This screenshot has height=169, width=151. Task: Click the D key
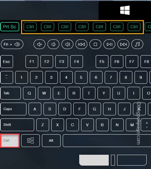[65, 109]
